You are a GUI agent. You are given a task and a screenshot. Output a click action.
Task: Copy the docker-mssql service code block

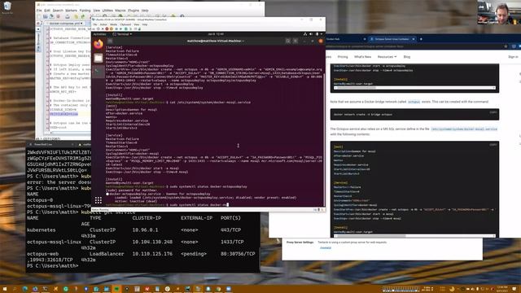point(493,145)
